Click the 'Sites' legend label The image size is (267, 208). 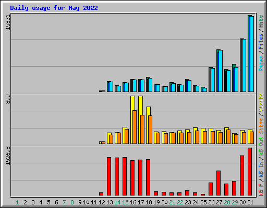[261, 125]
